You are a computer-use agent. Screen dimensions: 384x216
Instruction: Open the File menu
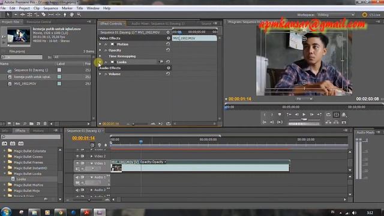point(3,8)
